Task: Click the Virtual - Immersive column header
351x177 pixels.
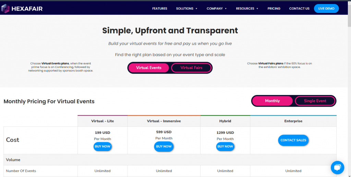Action: coord(164,121)
